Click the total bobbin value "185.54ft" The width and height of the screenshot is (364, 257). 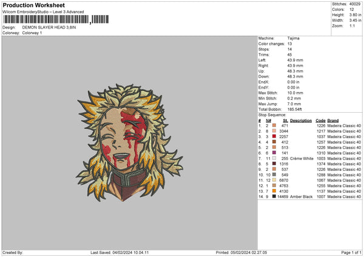(295, 109)
